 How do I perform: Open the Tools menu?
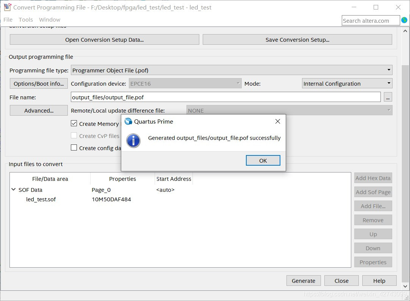point(26,20)
